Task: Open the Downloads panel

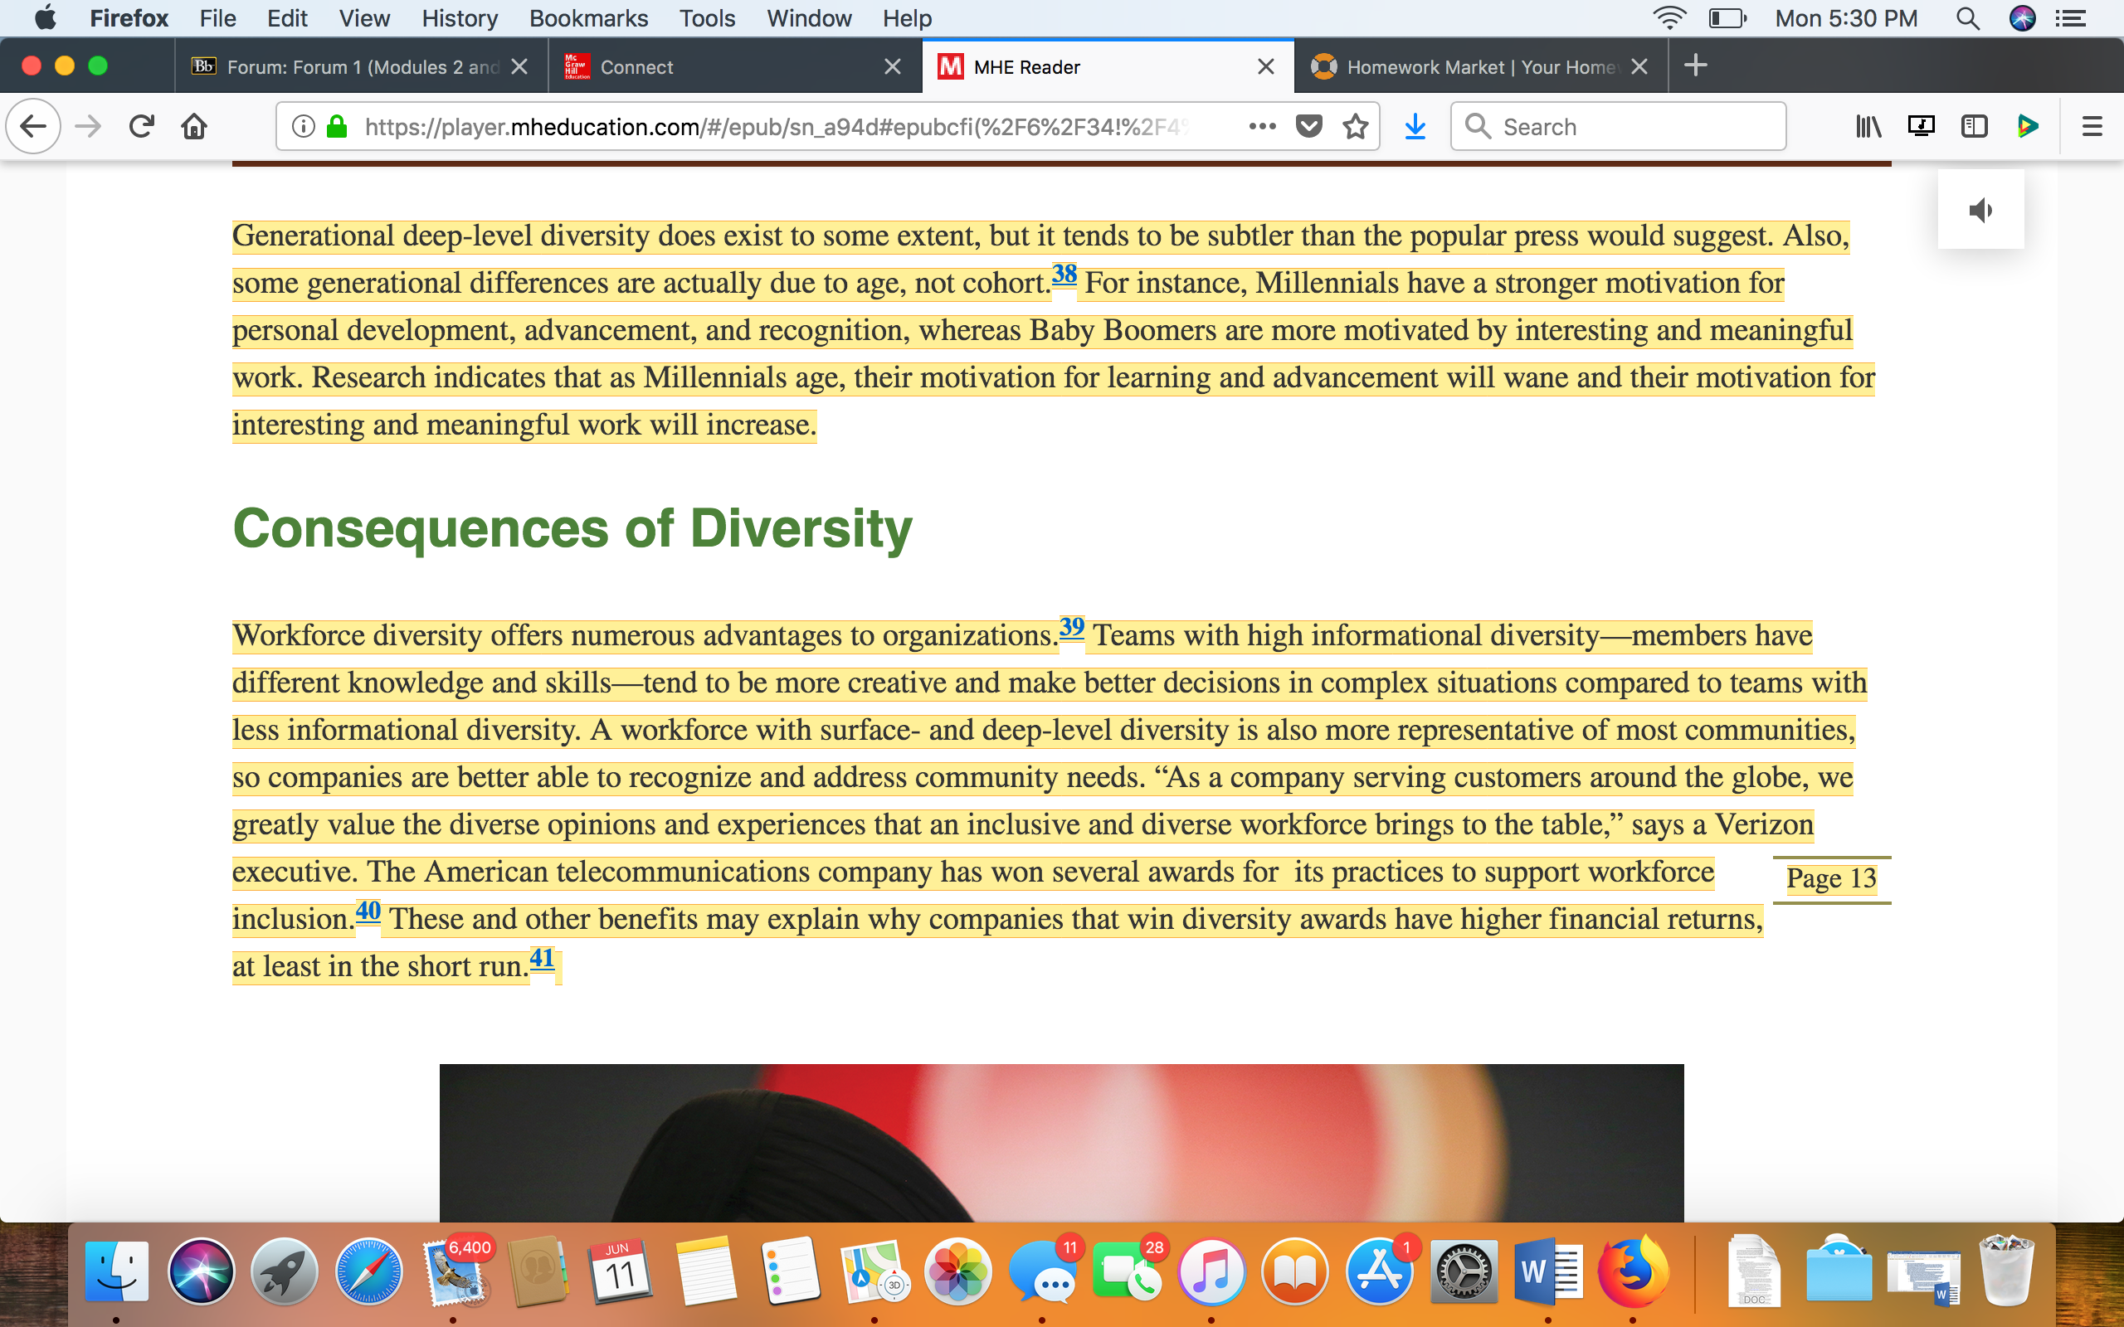Action: tap(1415, 126)
